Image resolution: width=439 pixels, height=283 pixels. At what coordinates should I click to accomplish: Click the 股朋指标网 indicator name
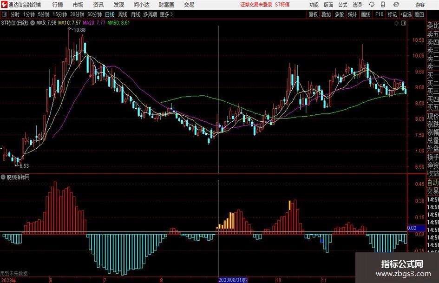coord(18,177)
